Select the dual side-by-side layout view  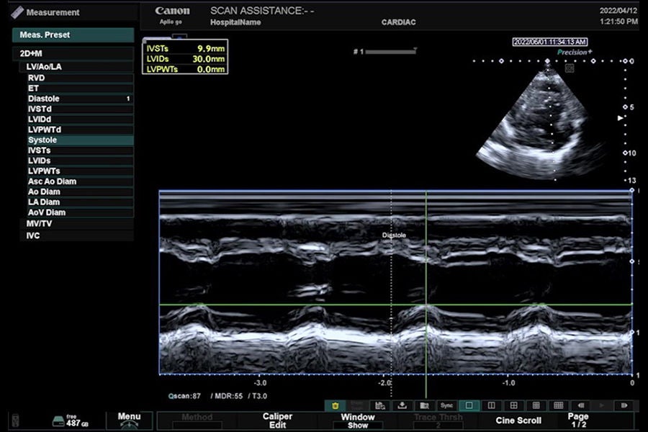491,405
